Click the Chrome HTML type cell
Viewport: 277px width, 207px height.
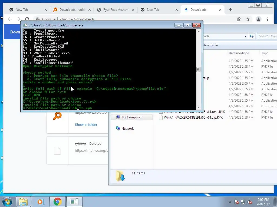(269, 106)
